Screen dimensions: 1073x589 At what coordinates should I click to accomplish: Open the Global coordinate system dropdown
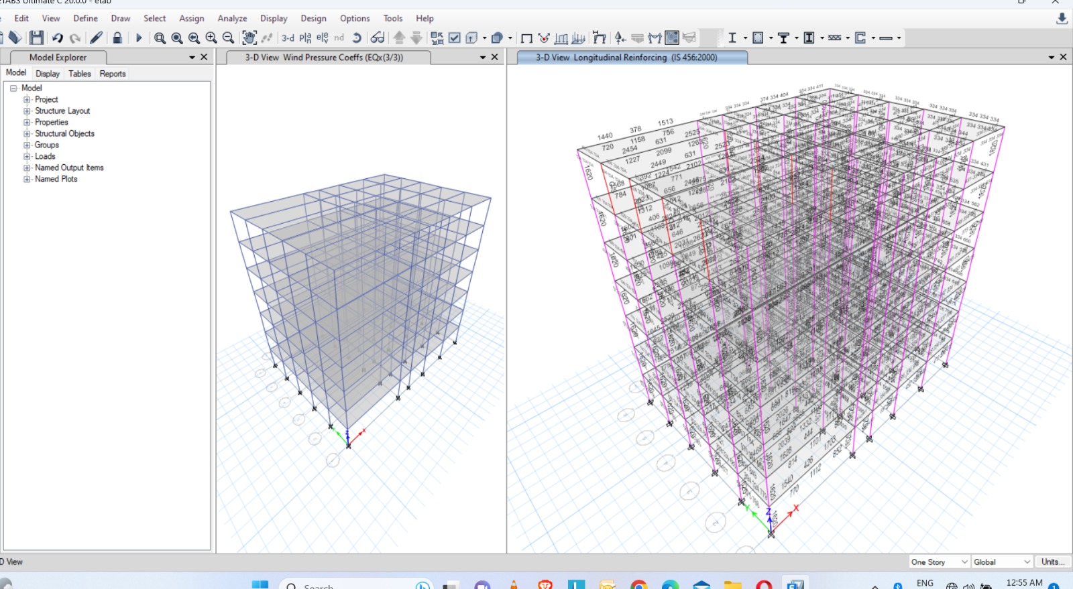(x=1002, y=562)
